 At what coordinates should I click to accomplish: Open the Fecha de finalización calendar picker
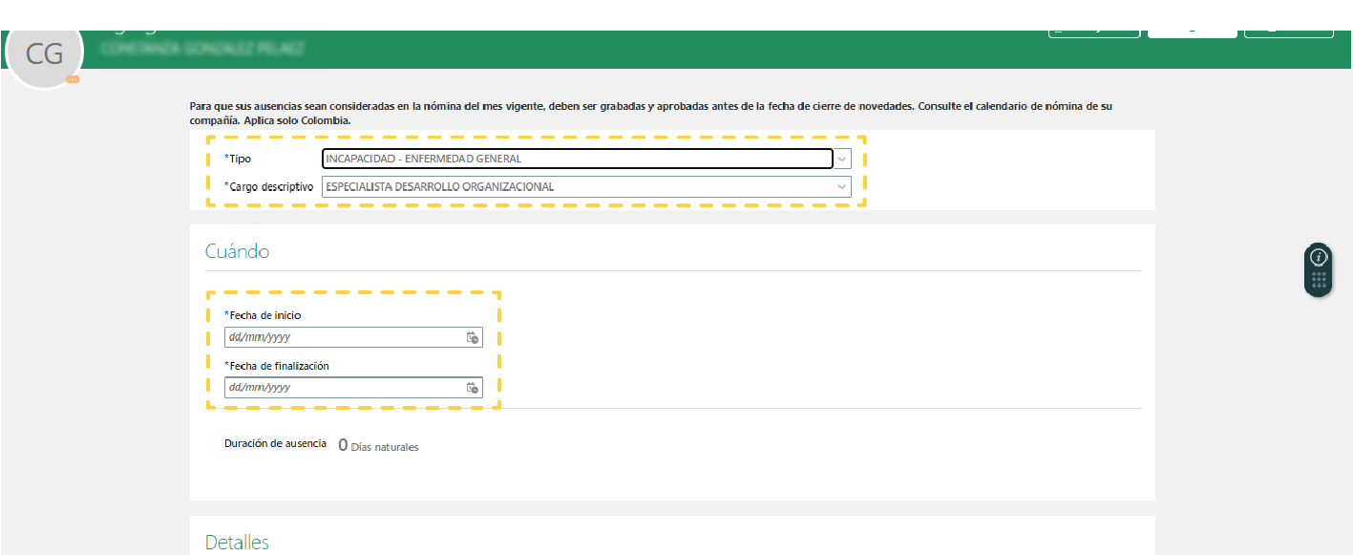[472, 388]
